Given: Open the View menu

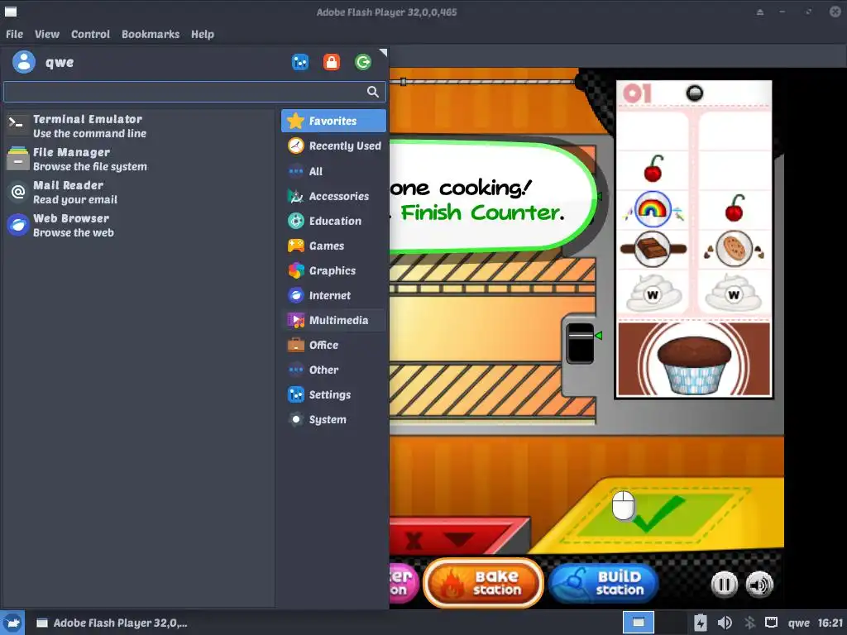Looking at the screenshot, I should [x=47, y=34].
